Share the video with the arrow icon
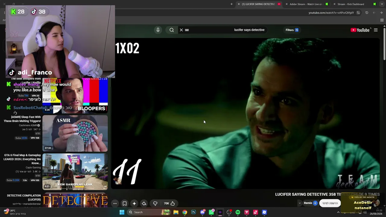 click(144, 203)
